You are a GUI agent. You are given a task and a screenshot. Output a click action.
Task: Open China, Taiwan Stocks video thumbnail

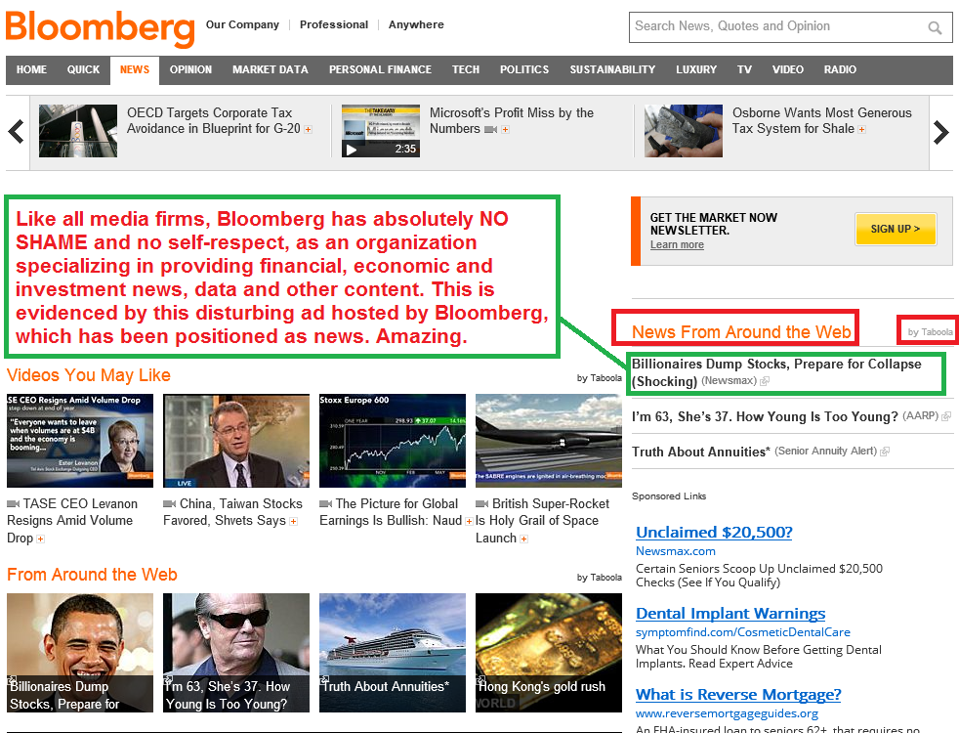(x=236, y=441)
